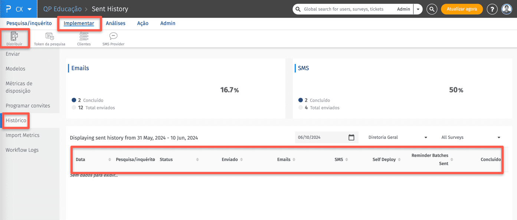Viewport: 517px width, 220px height.
Task: Select Programar convites in sidebar
Action: pyautogui.click(x=28, y=106)
